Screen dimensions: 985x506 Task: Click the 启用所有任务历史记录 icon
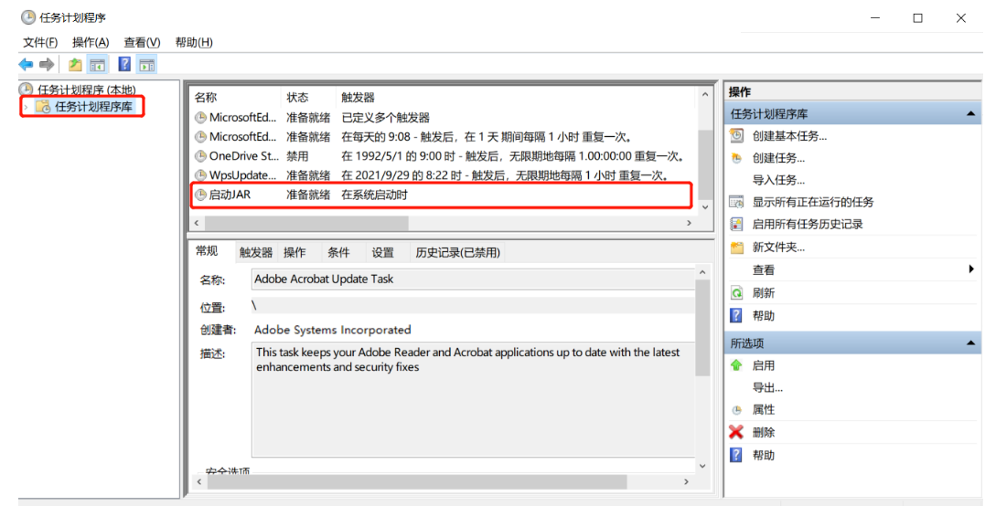736,224
